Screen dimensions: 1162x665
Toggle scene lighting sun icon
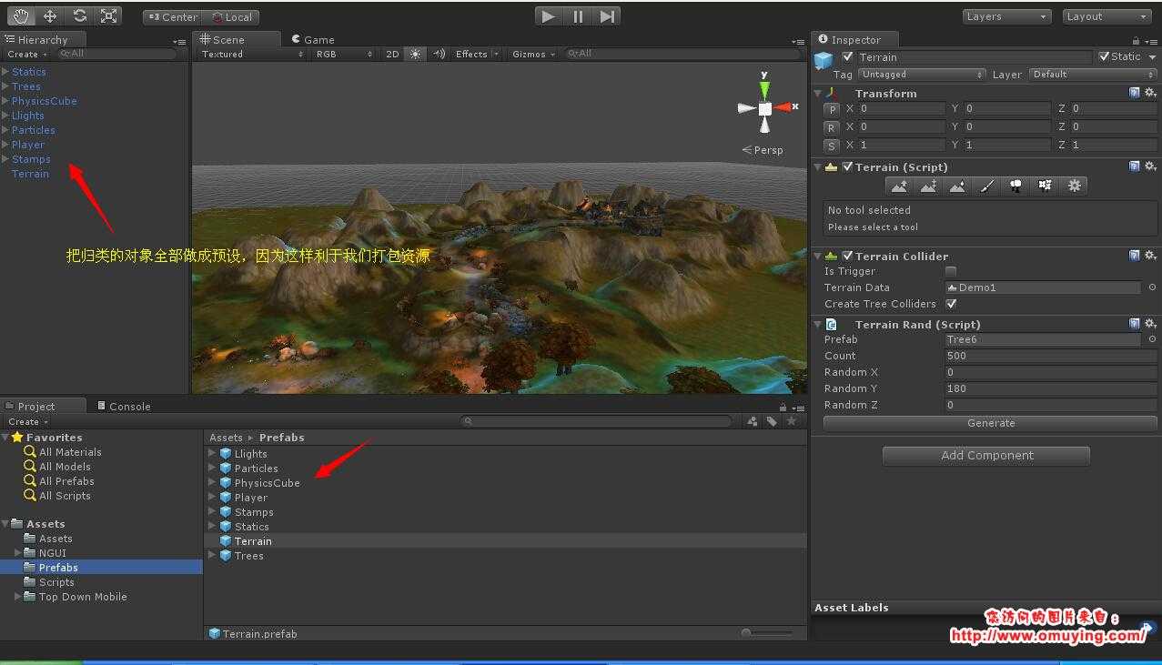tap(416, 54)
